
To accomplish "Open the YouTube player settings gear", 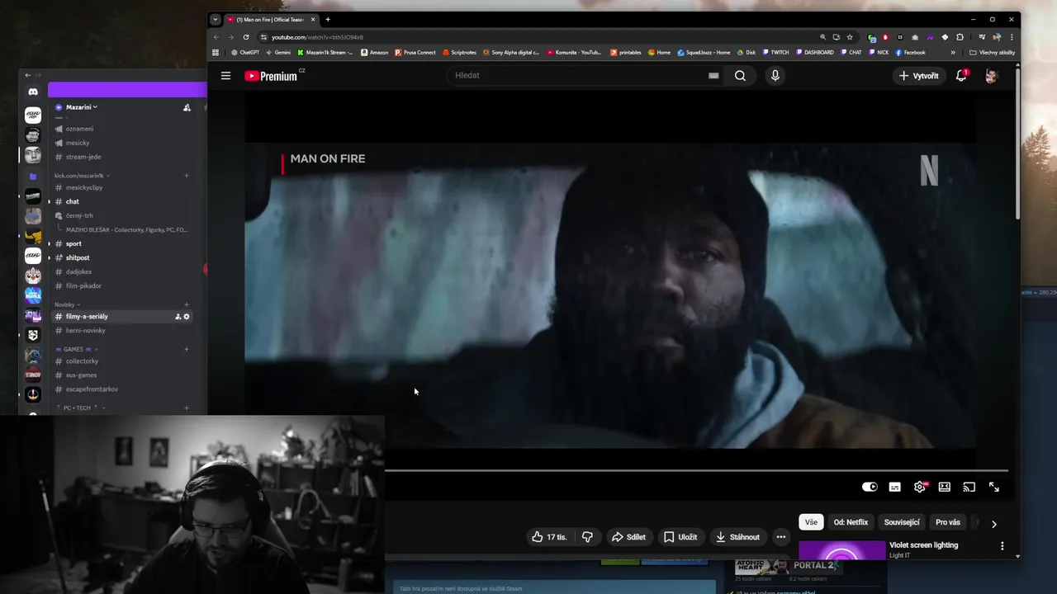I will pos(919,488).
